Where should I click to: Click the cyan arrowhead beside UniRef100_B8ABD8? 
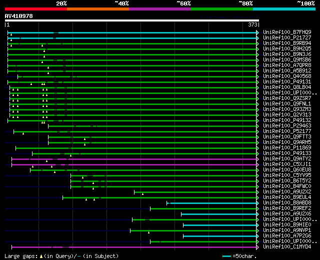(x=257, y=203)
